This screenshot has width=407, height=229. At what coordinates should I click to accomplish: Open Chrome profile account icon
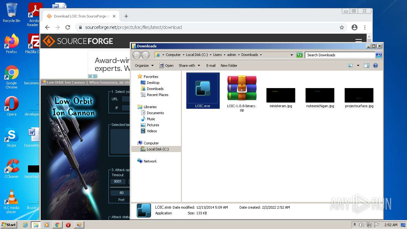point(355,27)
